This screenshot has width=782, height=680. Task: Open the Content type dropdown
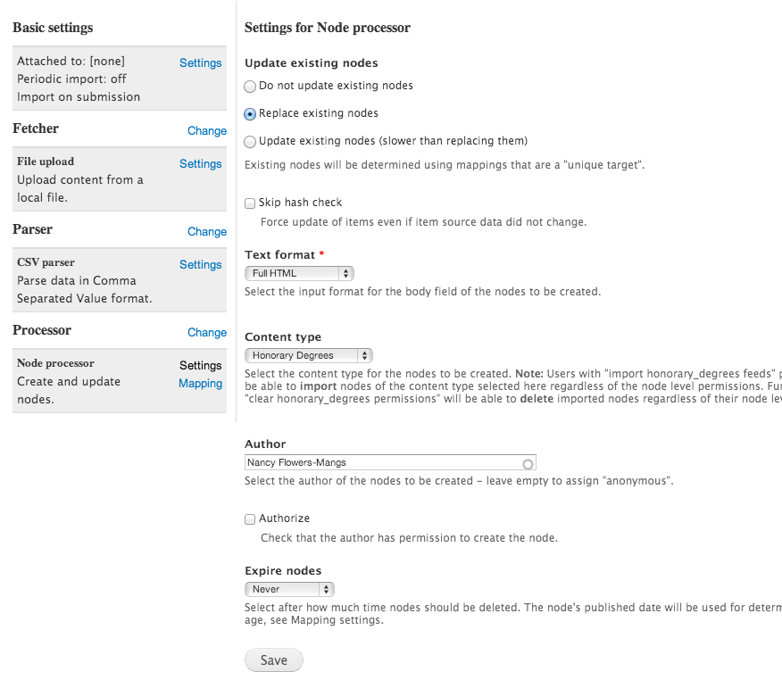coord(308,355)
